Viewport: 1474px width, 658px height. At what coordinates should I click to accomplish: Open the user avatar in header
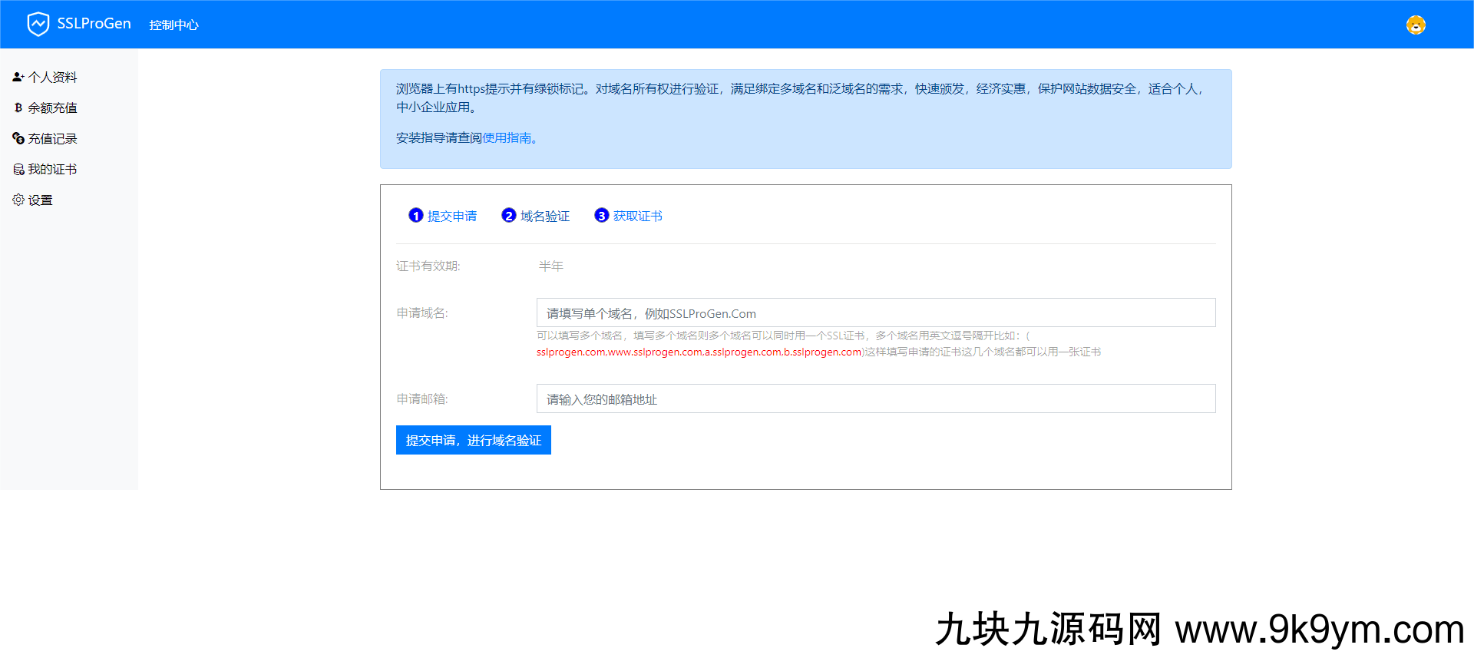(x=1415, y=25)
